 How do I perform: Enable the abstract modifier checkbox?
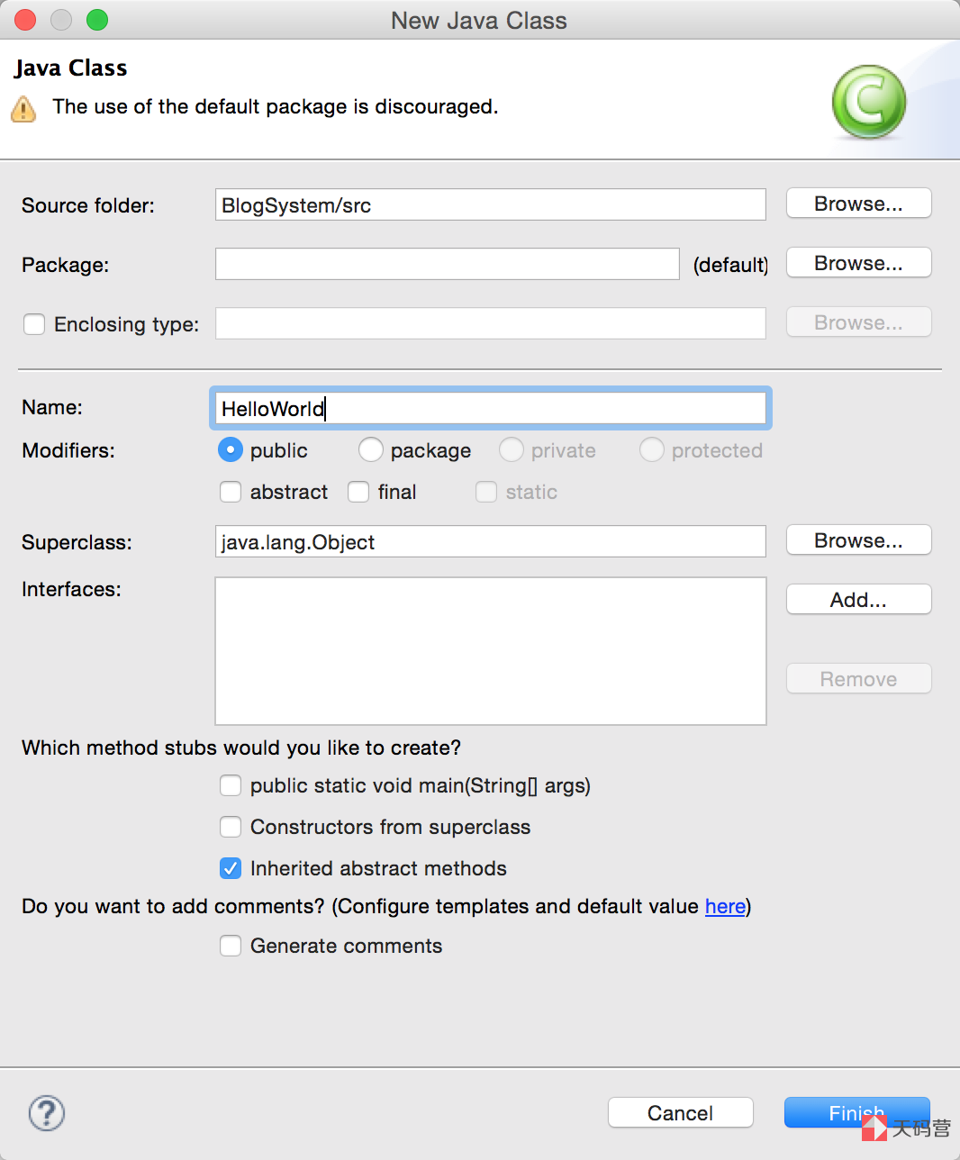[231, 492]
